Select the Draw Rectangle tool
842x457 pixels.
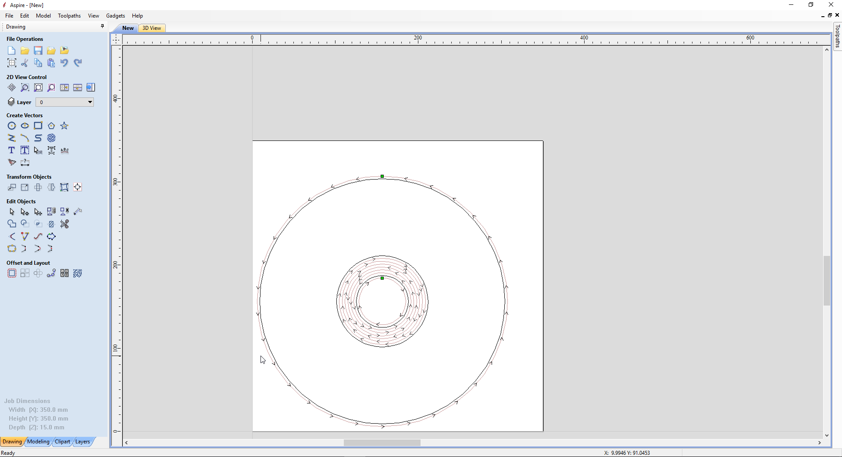pos(38,126)
